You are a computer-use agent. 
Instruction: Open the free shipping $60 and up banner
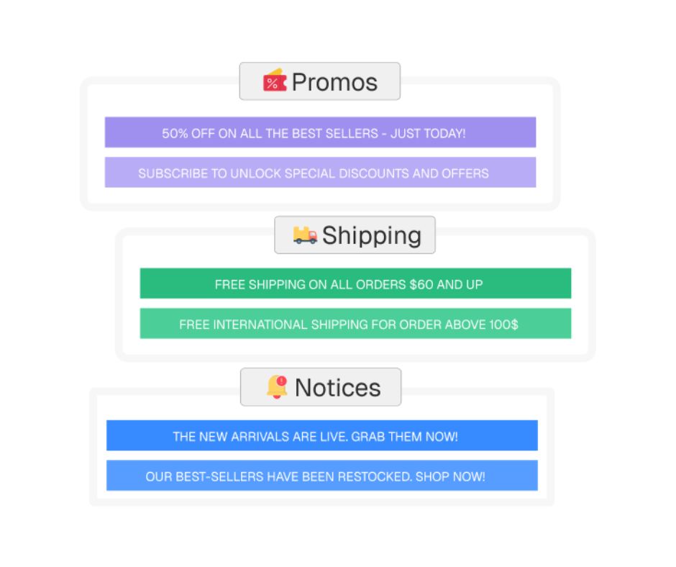click(x=356, y=283)
